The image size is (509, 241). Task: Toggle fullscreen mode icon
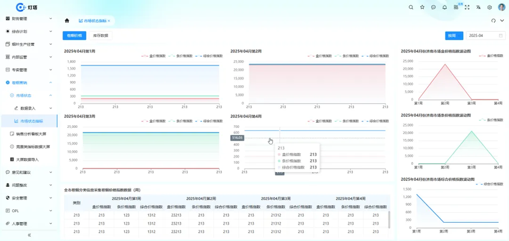[x=467, y=7]
